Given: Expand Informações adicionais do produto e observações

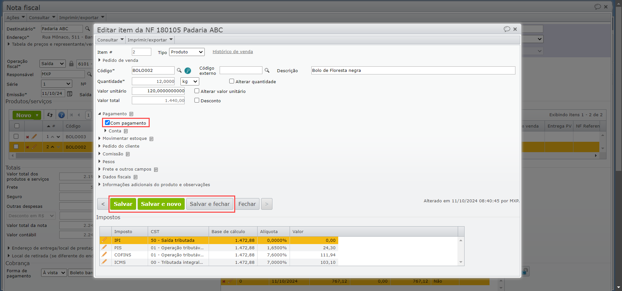Looking at the screenshot, I should 99,185.
